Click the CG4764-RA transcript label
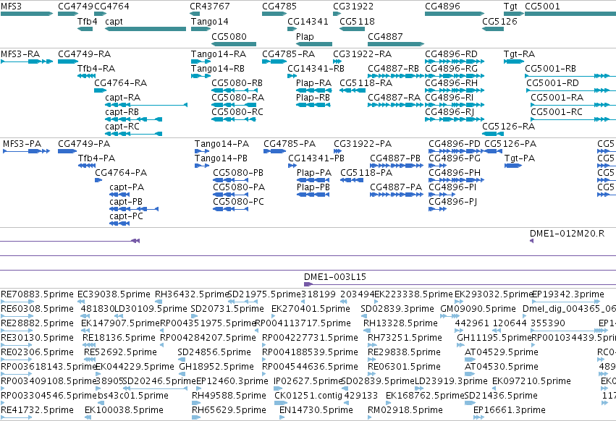 [121, 83]
